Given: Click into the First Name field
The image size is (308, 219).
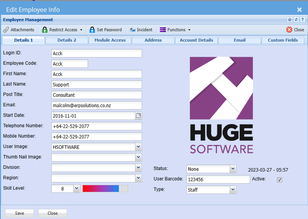Looking at the screenshot, I should (x=96, y=74).
